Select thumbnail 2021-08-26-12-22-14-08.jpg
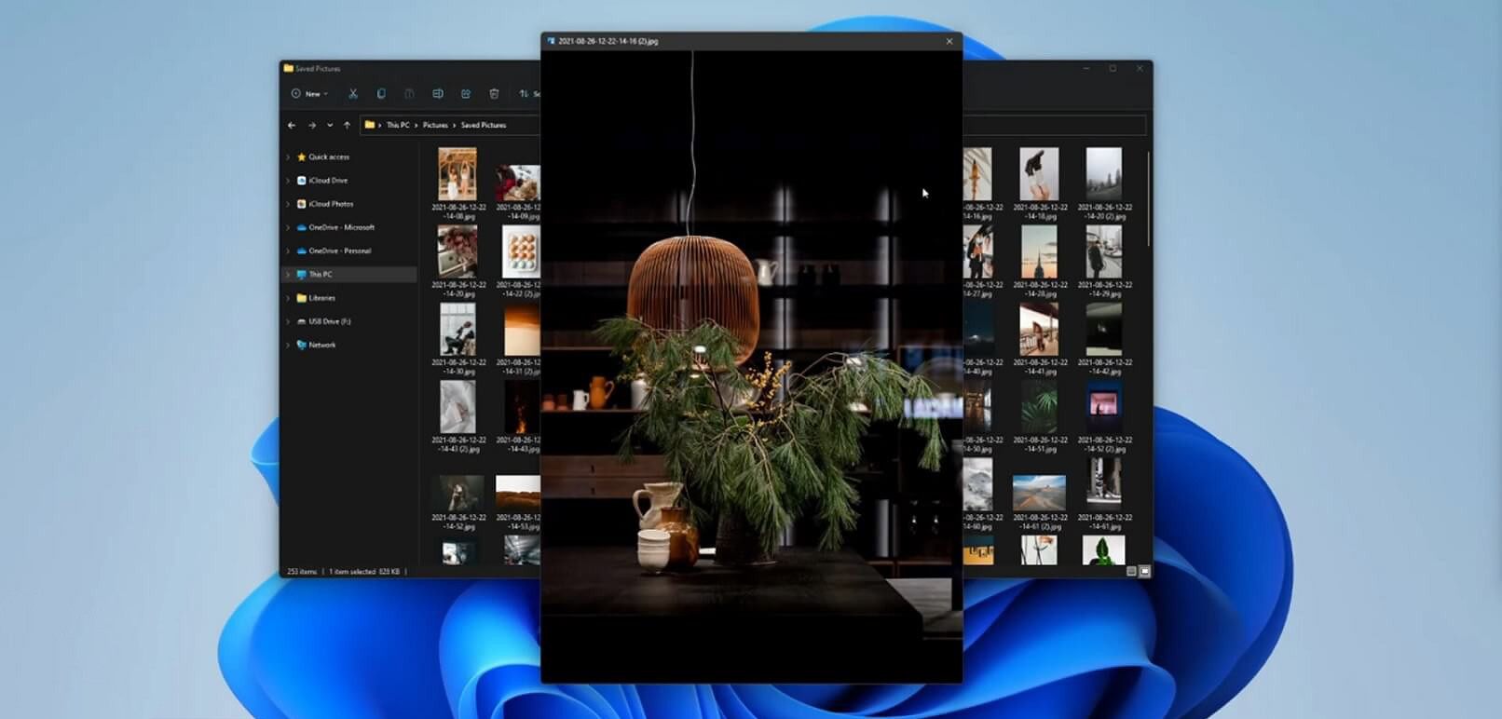 click(457, 174)
